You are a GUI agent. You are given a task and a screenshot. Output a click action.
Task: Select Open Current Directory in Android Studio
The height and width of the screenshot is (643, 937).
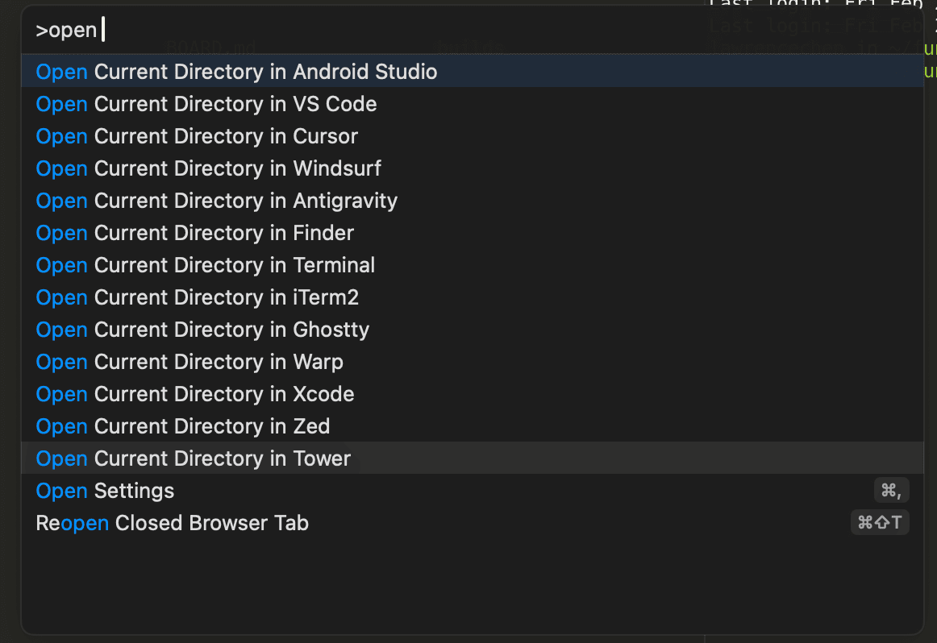[236, 72]
